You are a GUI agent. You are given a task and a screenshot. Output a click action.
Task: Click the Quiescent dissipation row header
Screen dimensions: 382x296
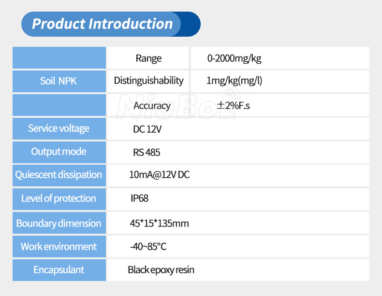59,175
